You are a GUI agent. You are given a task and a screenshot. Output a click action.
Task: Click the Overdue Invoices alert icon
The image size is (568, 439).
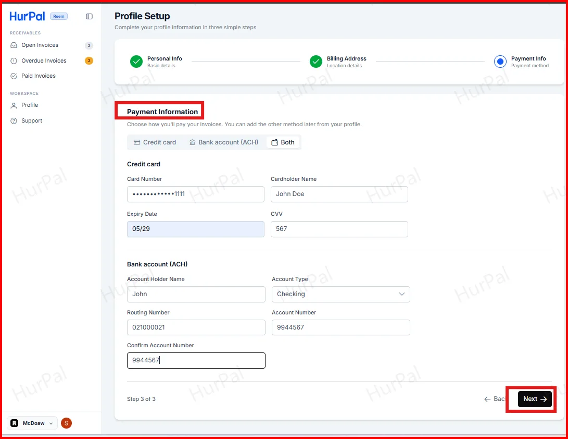[x=14, y=60]
